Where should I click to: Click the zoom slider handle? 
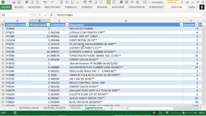coord(184,113)
